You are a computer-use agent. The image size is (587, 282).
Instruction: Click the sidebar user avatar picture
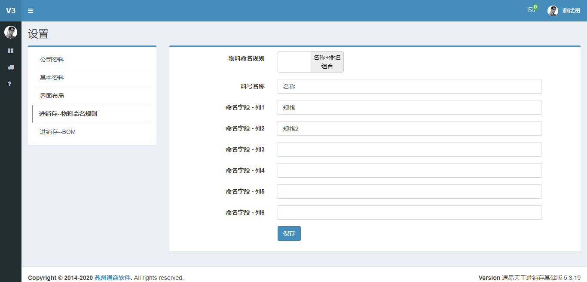pyautogui.click(x=11, y=32)
